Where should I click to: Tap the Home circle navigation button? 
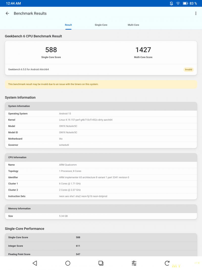tap(68, 263)
